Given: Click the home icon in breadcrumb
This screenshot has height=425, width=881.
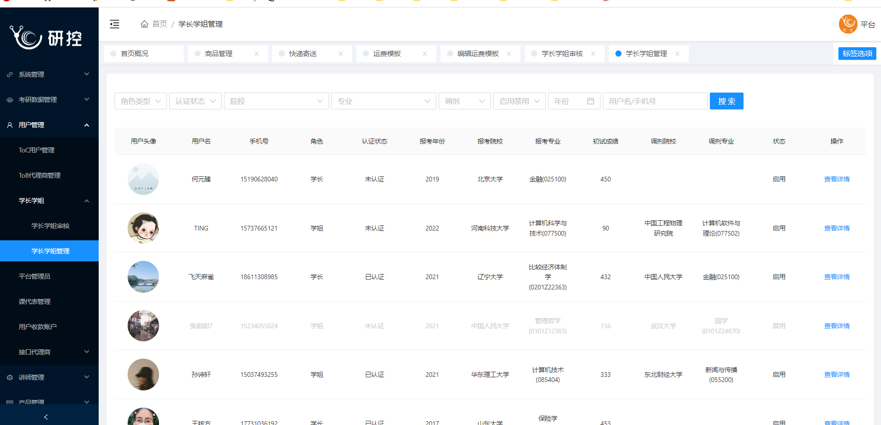Looking at the screenshot, I should click(x=144, y=24).
